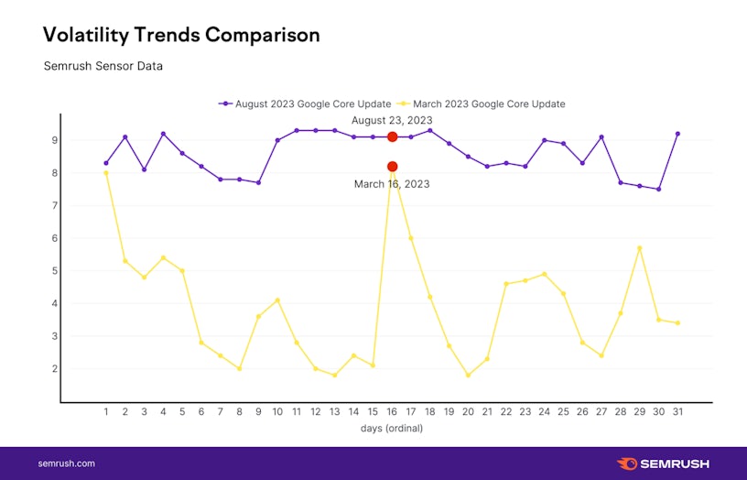Select the purple August point at day 30

659,190
